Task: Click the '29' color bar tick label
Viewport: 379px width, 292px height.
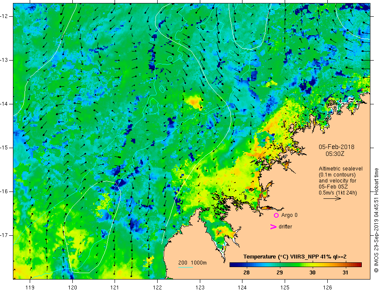Action: [x=280, y=273]
